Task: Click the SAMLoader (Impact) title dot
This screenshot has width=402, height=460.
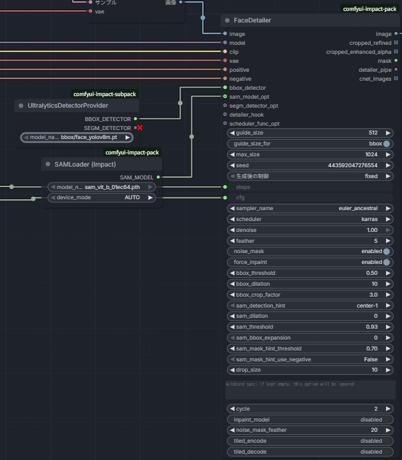Action: coord(48,165)
